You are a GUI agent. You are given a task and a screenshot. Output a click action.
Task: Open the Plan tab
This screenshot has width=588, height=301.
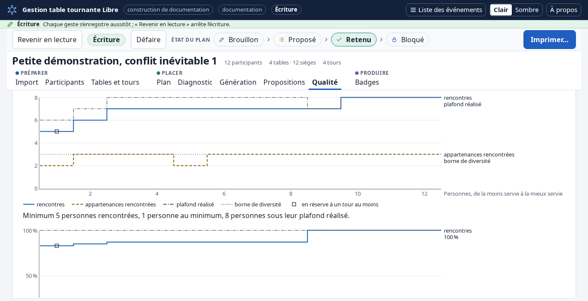tap(164, 82)
